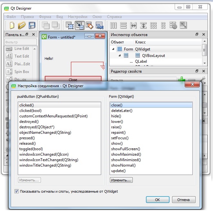This screenshot has width=213, height=211.
Task: Collapse the Form QWidget tree node
Action: pyautogui.click(x=113, y=49)
